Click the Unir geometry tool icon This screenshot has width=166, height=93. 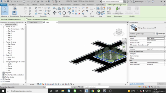[36, 14]
